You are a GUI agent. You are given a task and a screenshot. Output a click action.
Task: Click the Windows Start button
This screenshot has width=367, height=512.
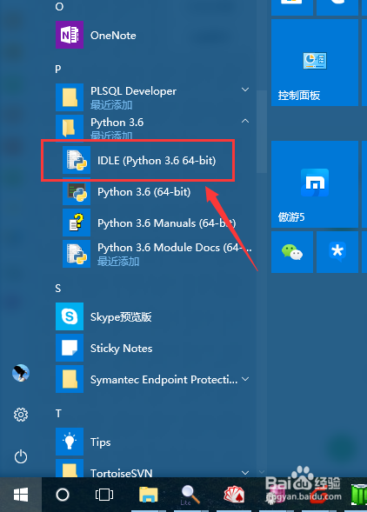coord(21,495)
